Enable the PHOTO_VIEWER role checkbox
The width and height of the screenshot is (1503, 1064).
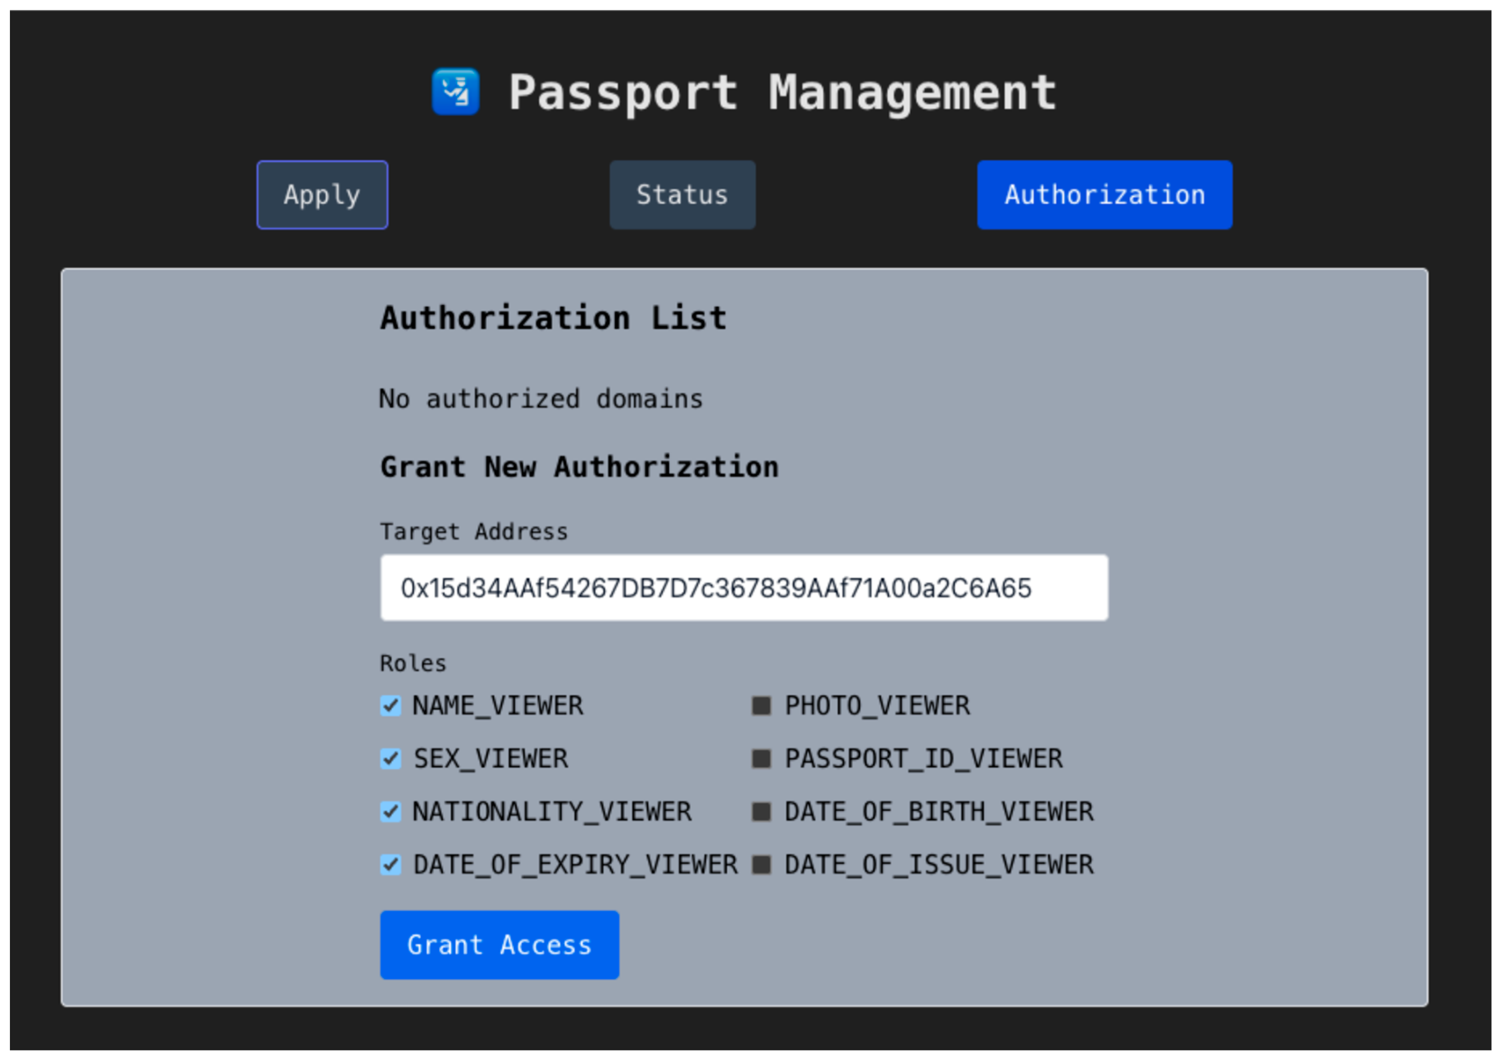pyautogui.click(x=761, y=706)
